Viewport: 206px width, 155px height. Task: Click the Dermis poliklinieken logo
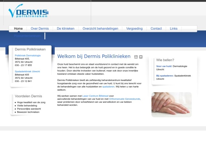28,11
